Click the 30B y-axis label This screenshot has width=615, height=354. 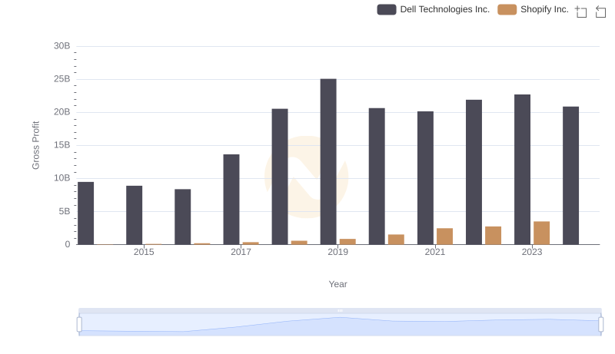62,46
